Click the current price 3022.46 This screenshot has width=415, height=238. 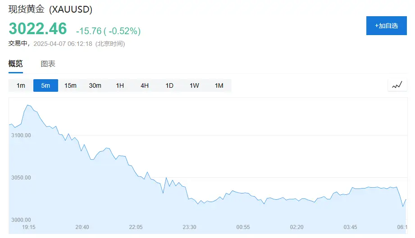(38, 29)
